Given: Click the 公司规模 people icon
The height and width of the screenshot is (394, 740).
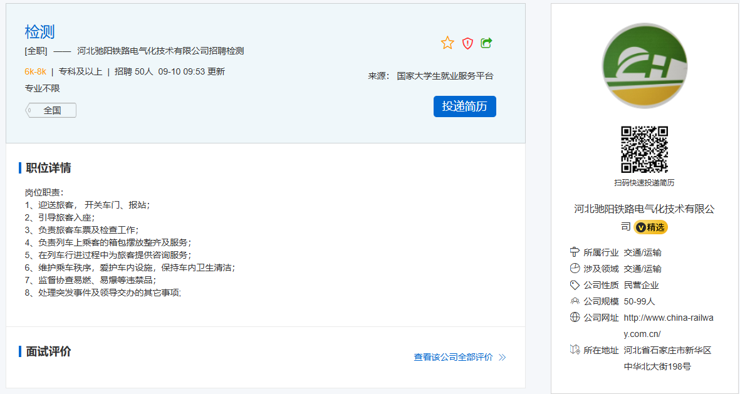Looking at the screenshot, I should pyautogui.click(x=575, y=301).
